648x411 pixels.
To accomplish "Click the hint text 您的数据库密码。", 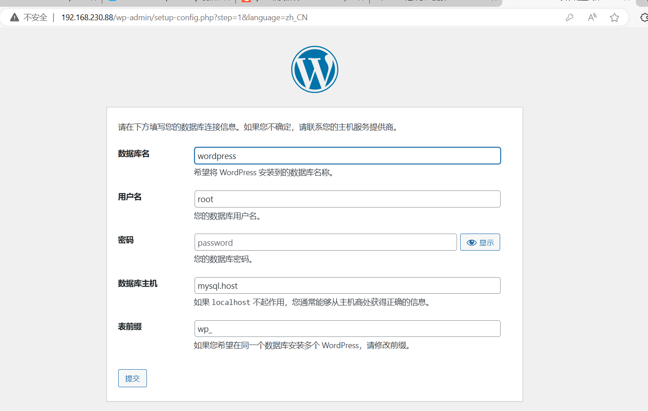I will (225, 259).
